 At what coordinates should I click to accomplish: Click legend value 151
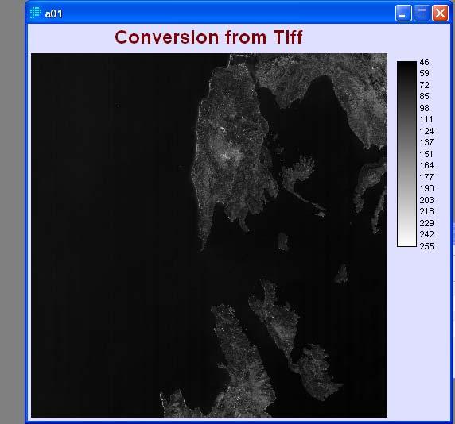coord(426,154)
